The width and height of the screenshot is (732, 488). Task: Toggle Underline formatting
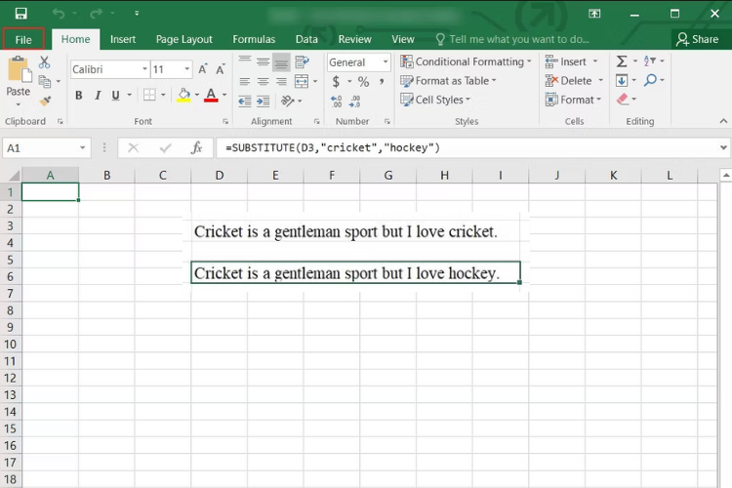[x=115, y=96]
